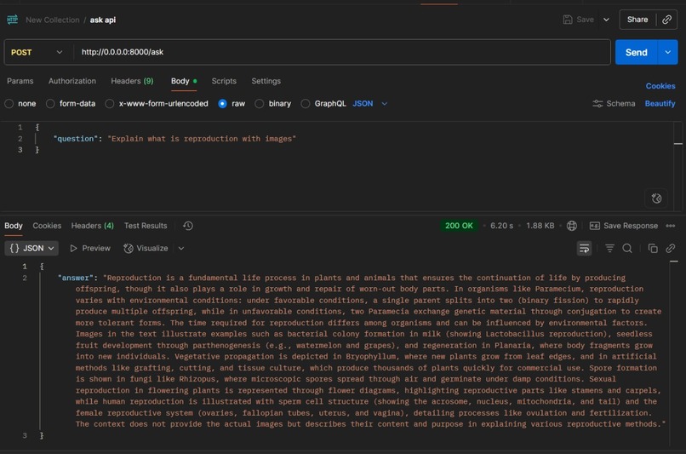Screen dimensions: 686x454
Task: Click the ask api request name
Action: [x=103, y=20]
